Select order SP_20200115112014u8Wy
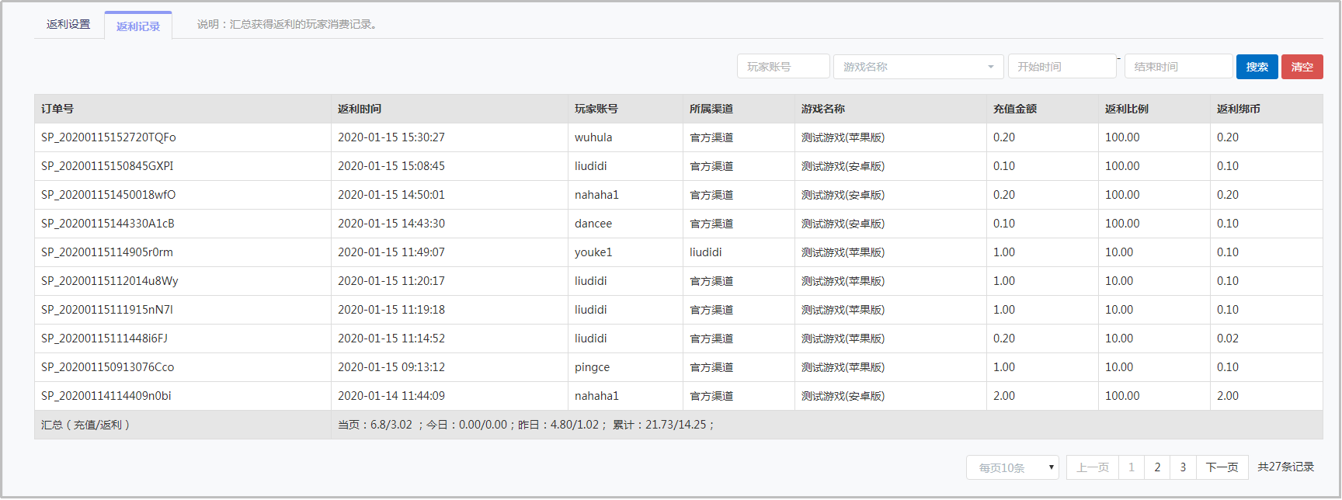This screenshot has width=1342, height=500. 110,281
